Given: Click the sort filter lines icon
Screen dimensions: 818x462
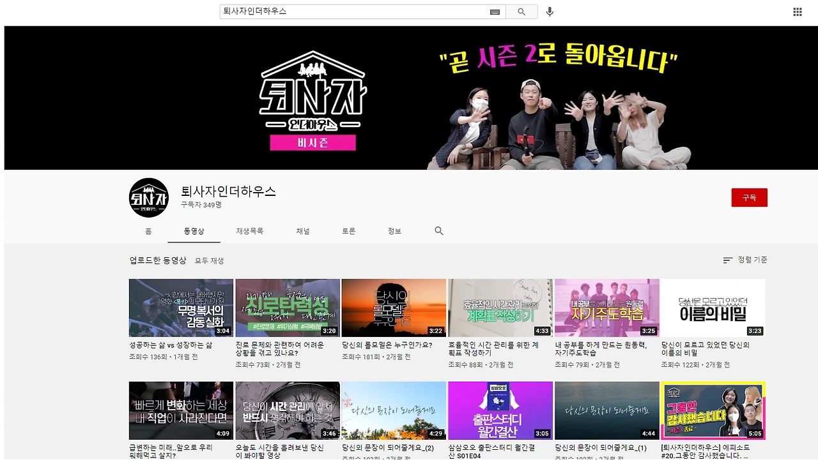Looking at the screenshot, I should pyautogui.click(x=727, y=260).
